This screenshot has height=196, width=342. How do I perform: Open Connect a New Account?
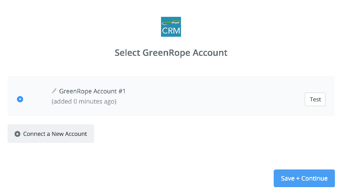pyautogui.click(x=51, y=134)
